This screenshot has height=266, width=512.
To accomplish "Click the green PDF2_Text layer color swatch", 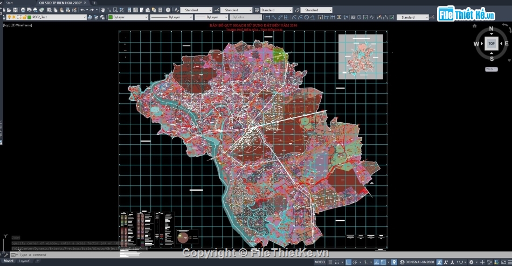I will click(x=30, y=17).
